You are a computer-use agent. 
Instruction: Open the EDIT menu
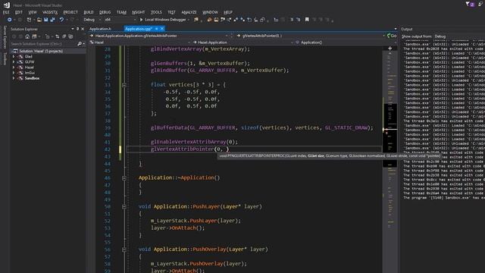18,12
